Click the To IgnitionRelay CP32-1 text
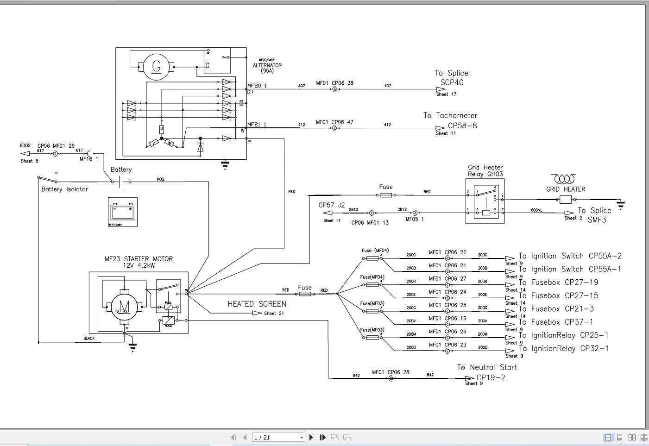The width and height of the screenshot is (649, 446). (564, 348)
